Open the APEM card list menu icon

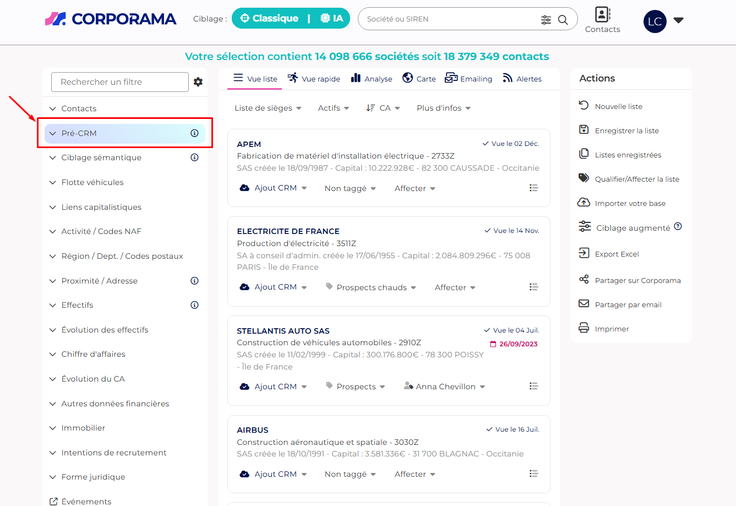[533, 188]
